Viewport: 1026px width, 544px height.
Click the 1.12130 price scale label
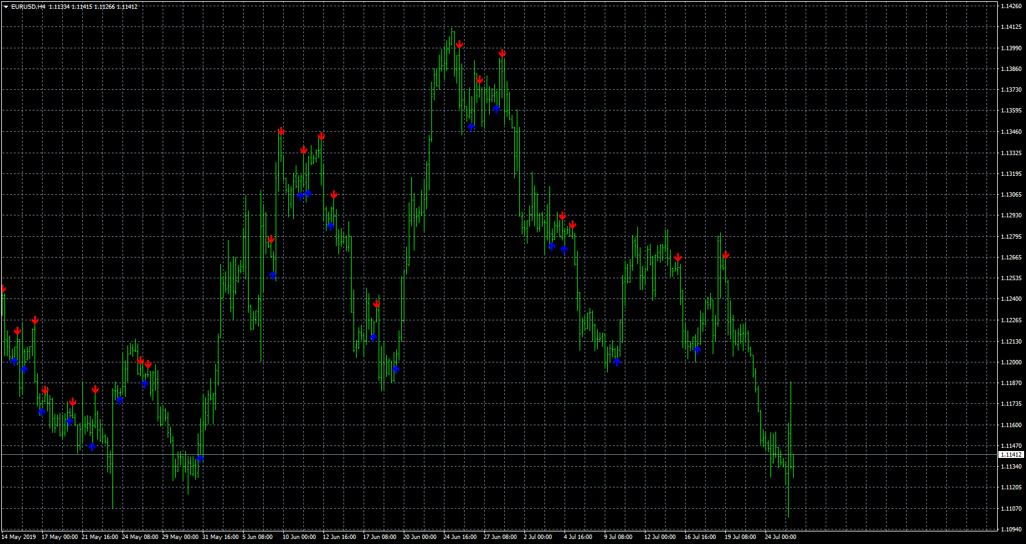pyautogui.click(x=1011, y=341)
